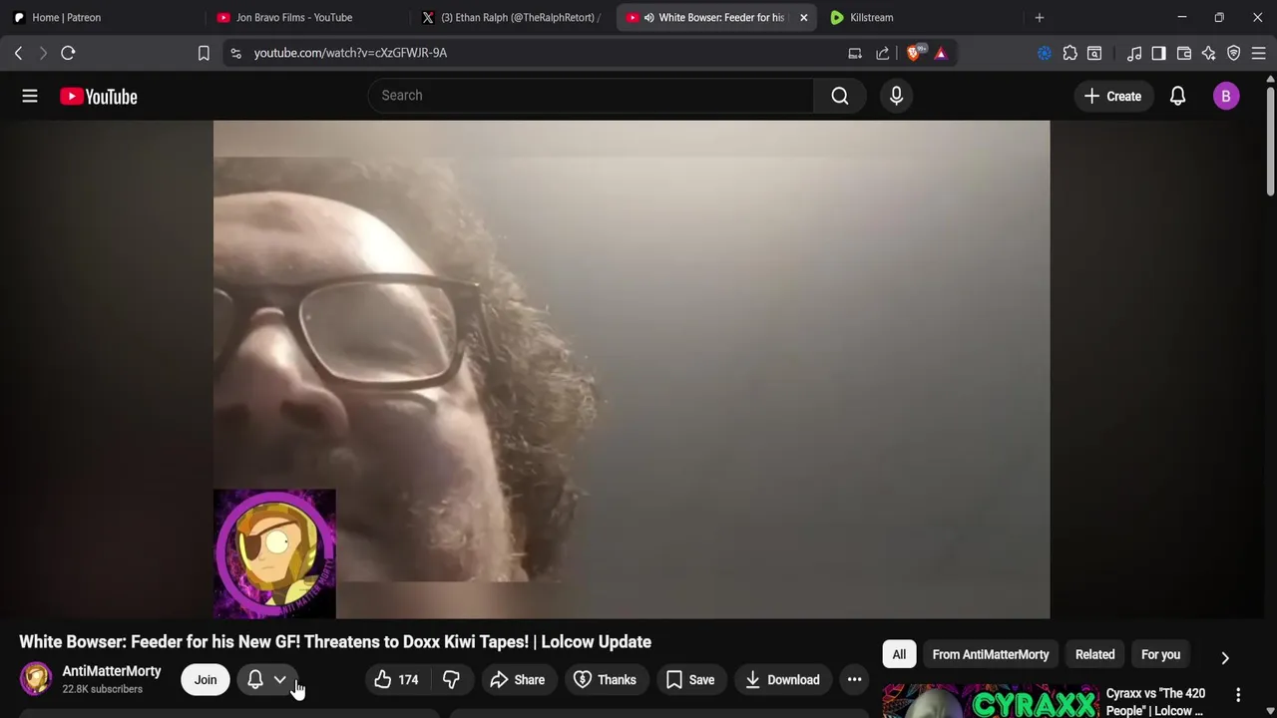1277x718 pixels.
Task: Click the YouTube search input field
Action: [591, 96]
